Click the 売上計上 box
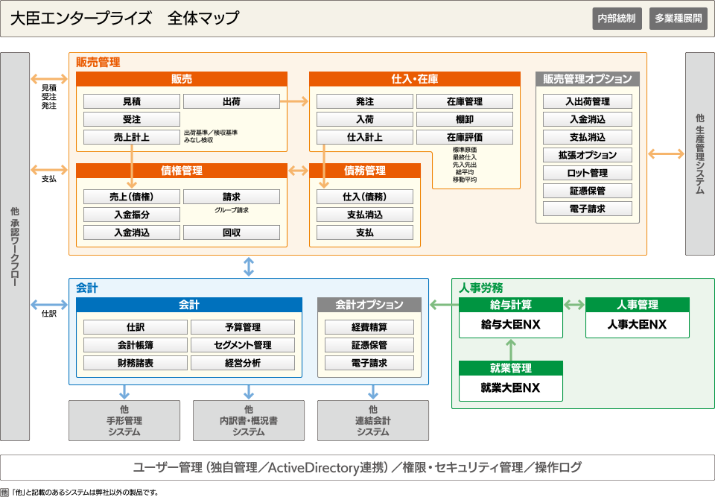 pyautogui.click(x=132, y=137)
